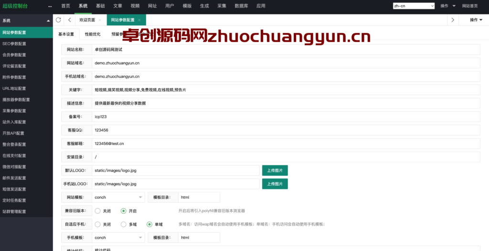
Task: Open 采集 in top navigation
Action: (x=222, y=6)
